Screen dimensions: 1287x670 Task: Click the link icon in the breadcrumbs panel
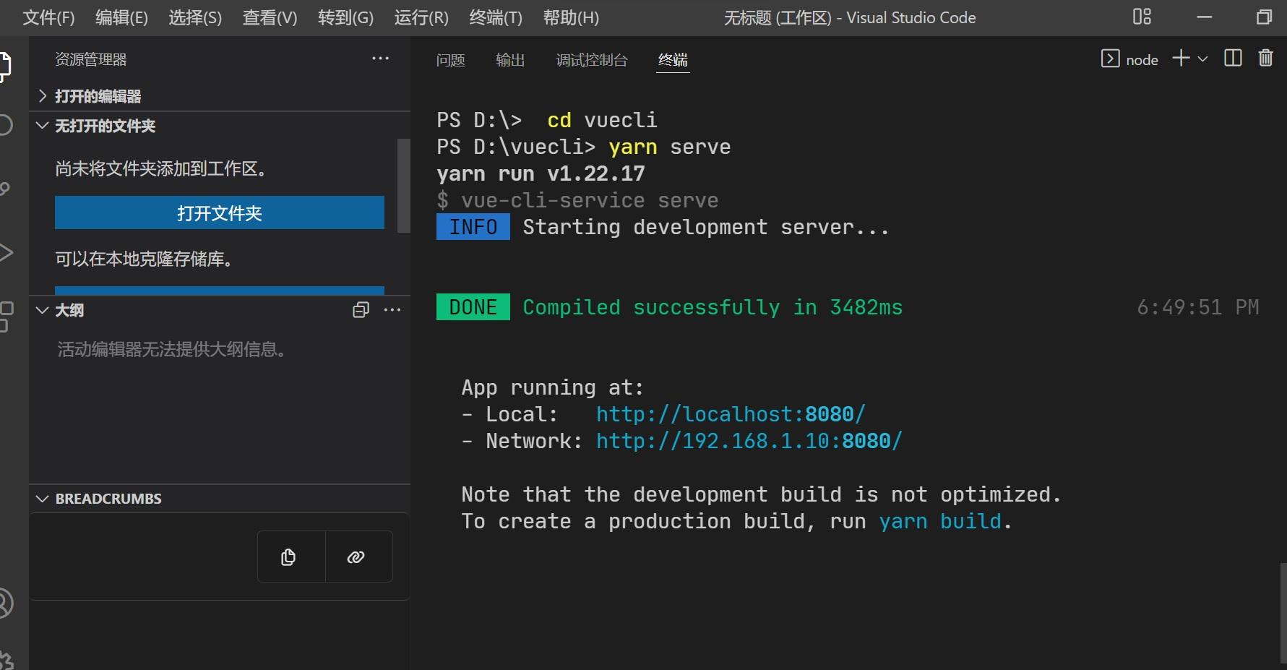coord(357,557)
